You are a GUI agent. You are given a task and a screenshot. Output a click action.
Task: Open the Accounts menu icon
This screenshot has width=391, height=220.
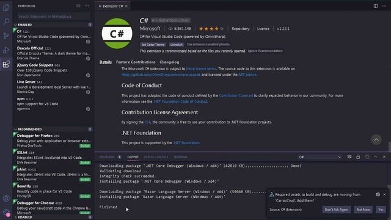[6, 198]
